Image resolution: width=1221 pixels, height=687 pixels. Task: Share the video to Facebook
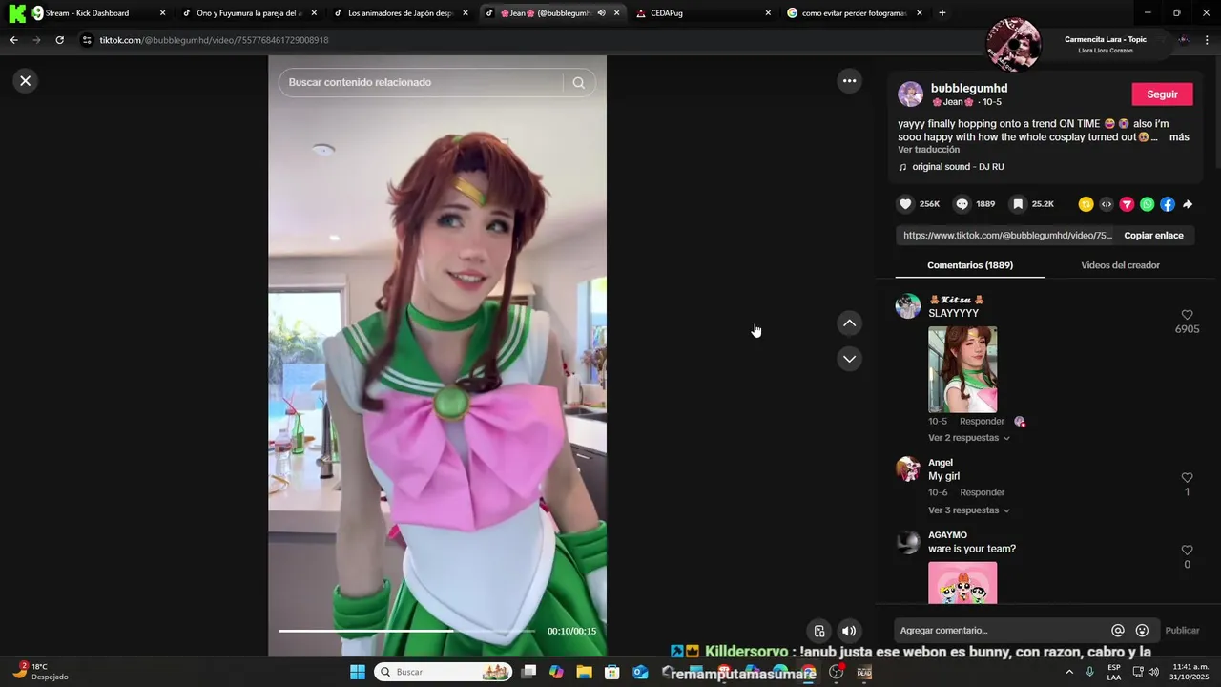(x=1167, y=204)
